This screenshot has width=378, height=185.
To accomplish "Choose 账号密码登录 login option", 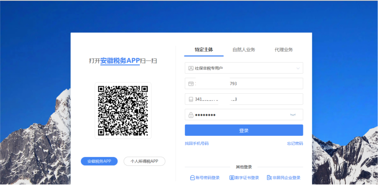I will tap(208, 178).
